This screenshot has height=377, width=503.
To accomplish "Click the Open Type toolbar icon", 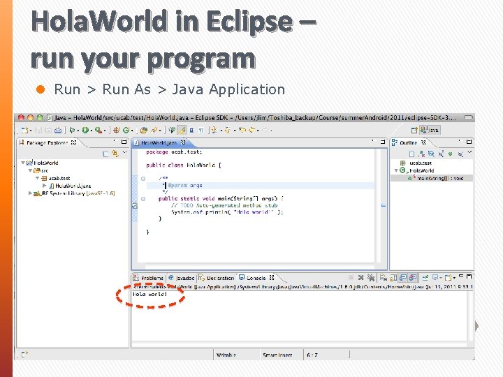I will [x=144, y=130].
